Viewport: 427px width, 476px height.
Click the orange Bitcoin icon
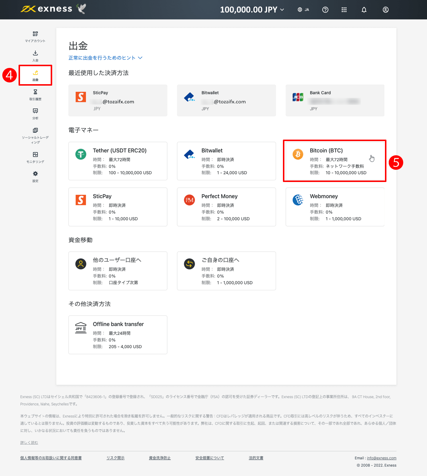tap(298, 154)
